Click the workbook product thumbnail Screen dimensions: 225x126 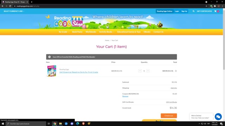coord(52,71)
